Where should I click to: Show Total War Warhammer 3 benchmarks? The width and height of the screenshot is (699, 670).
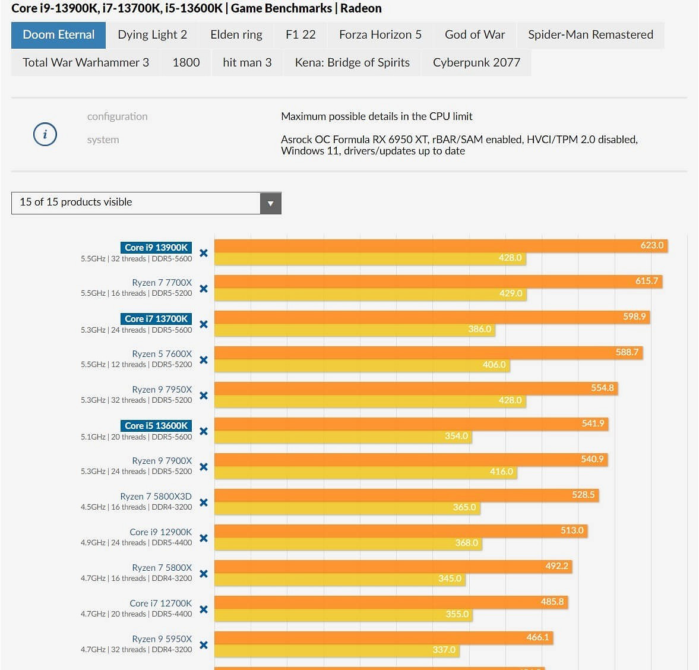86,63
